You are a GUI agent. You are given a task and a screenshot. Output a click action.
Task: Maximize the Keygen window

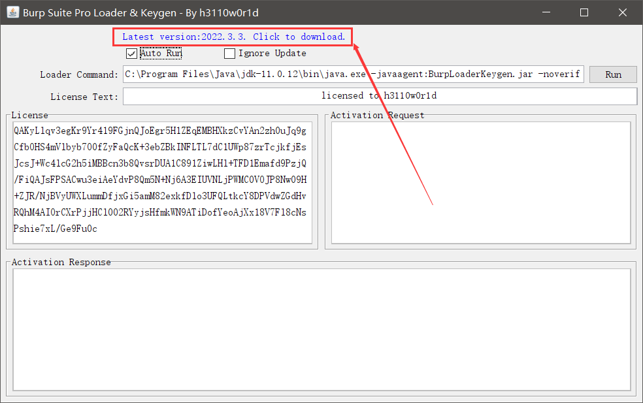pos(584,12)
